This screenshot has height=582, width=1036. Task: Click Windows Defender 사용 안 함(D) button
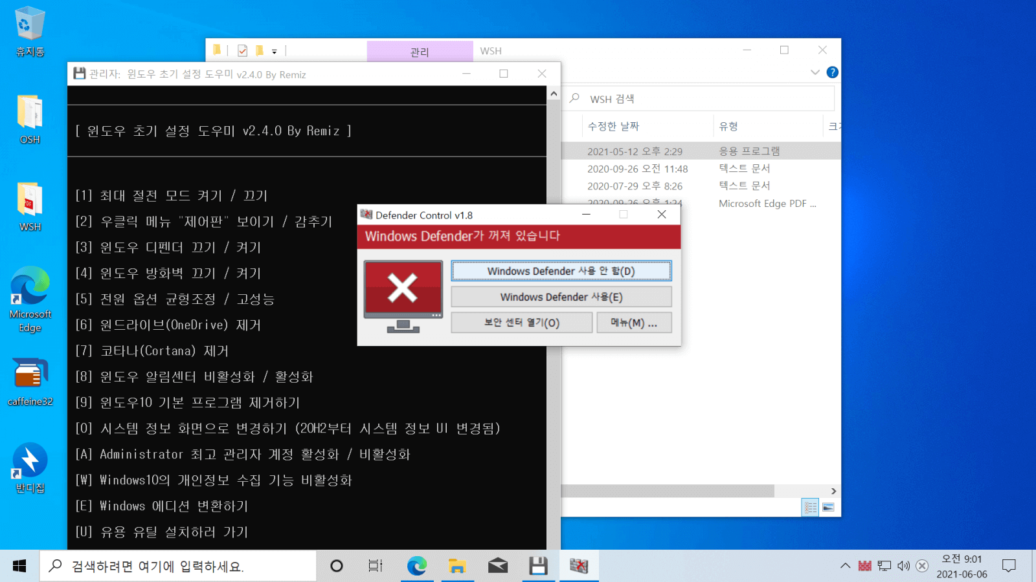point(561,271)
